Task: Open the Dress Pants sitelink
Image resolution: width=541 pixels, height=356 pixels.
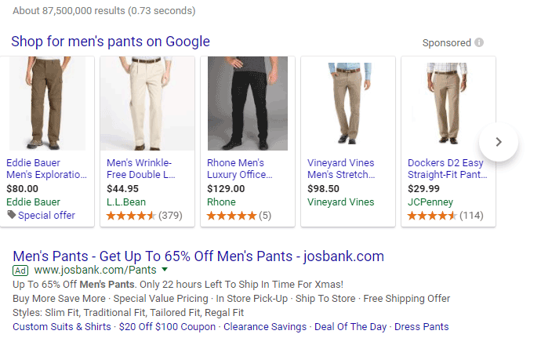Action: 422,326
